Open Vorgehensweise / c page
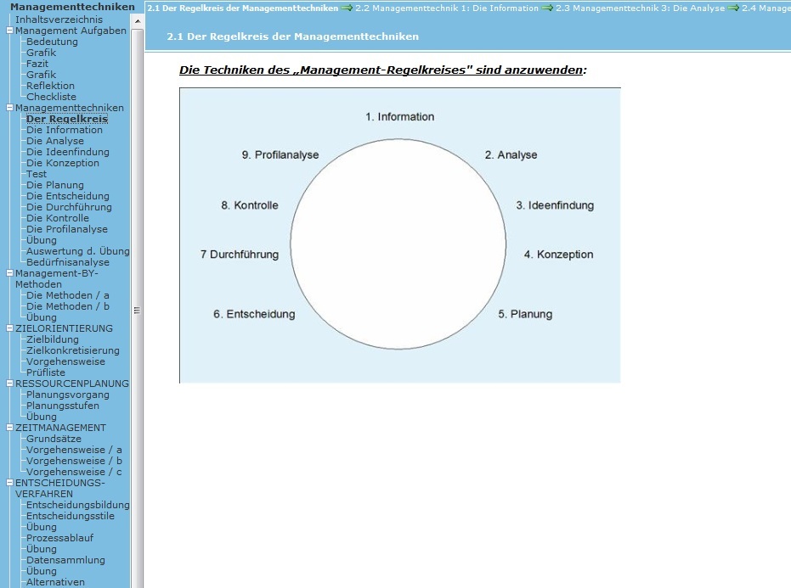The image size is (791, 588). 74,472
